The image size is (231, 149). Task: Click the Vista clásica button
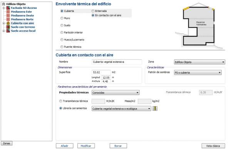click(213, 146)
